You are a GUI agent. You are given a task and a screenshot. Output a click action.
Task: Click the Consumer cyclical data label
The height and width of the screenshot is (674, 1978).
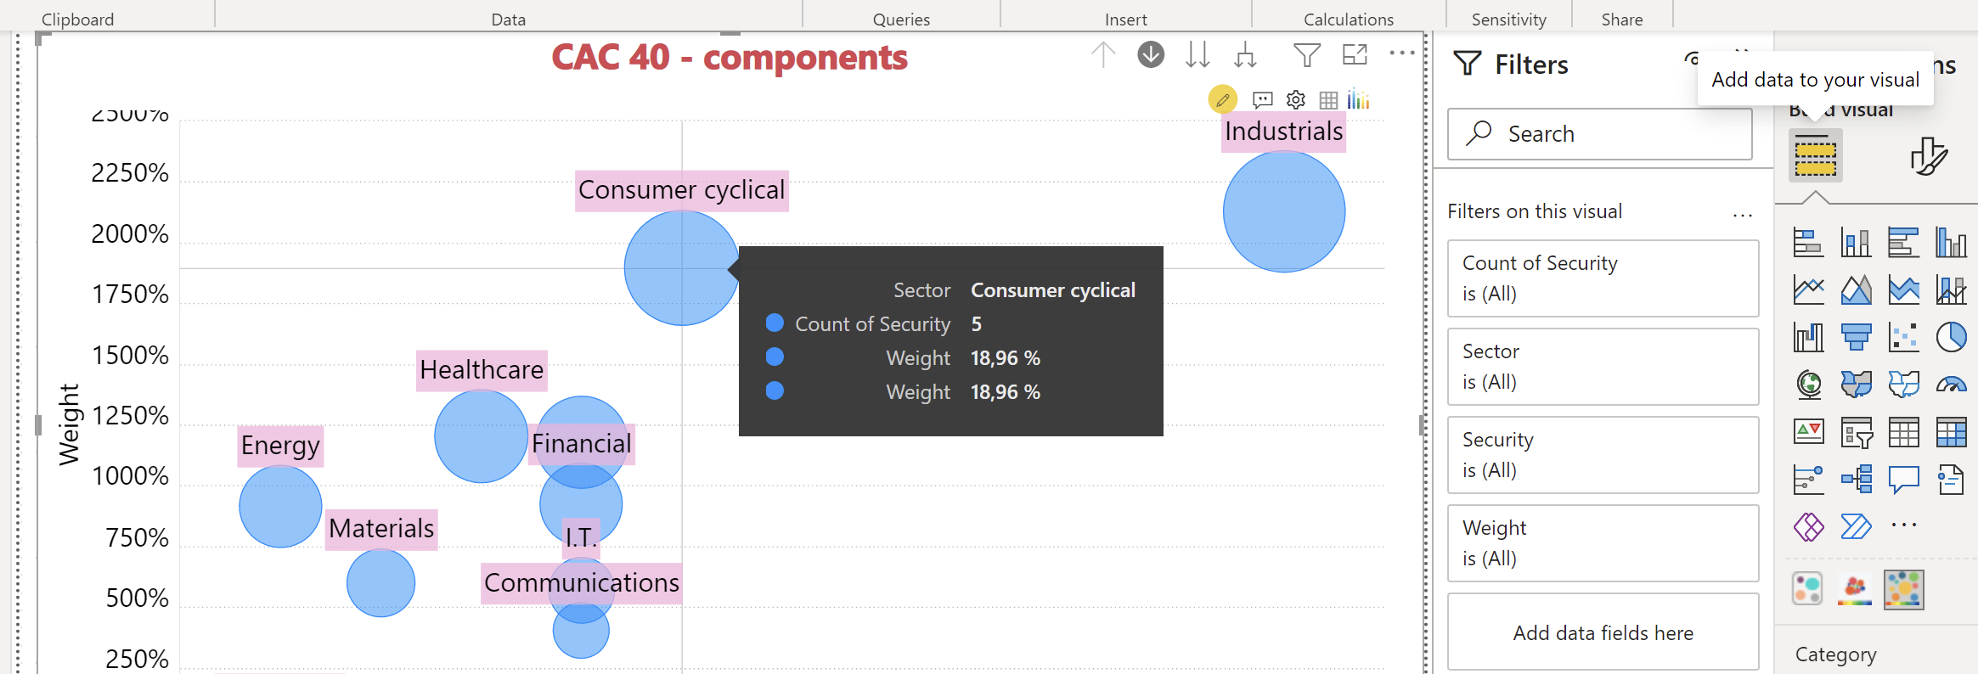pos(681,190)
